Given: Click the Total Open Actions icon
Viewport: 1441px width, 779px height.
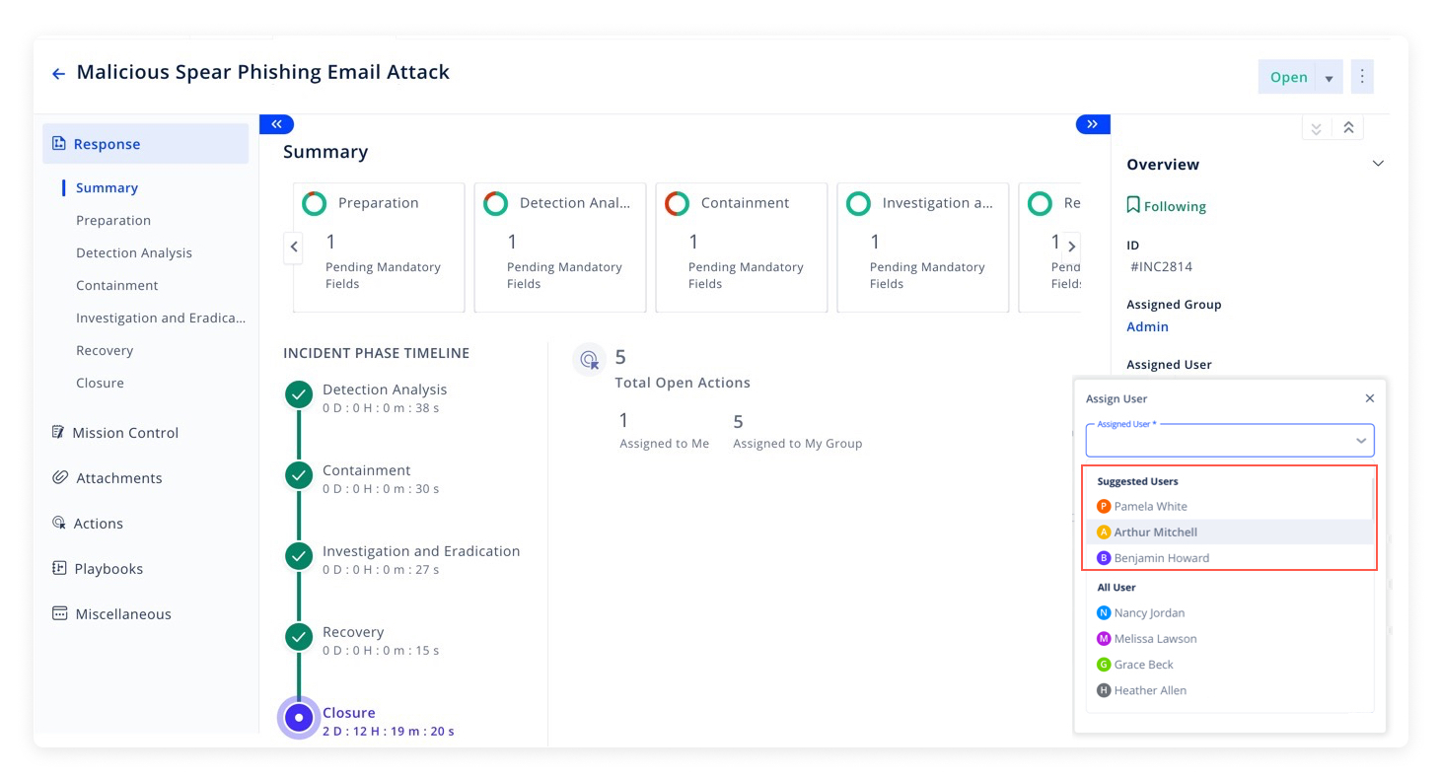Looking at the screenshot, I should (589, 360).
